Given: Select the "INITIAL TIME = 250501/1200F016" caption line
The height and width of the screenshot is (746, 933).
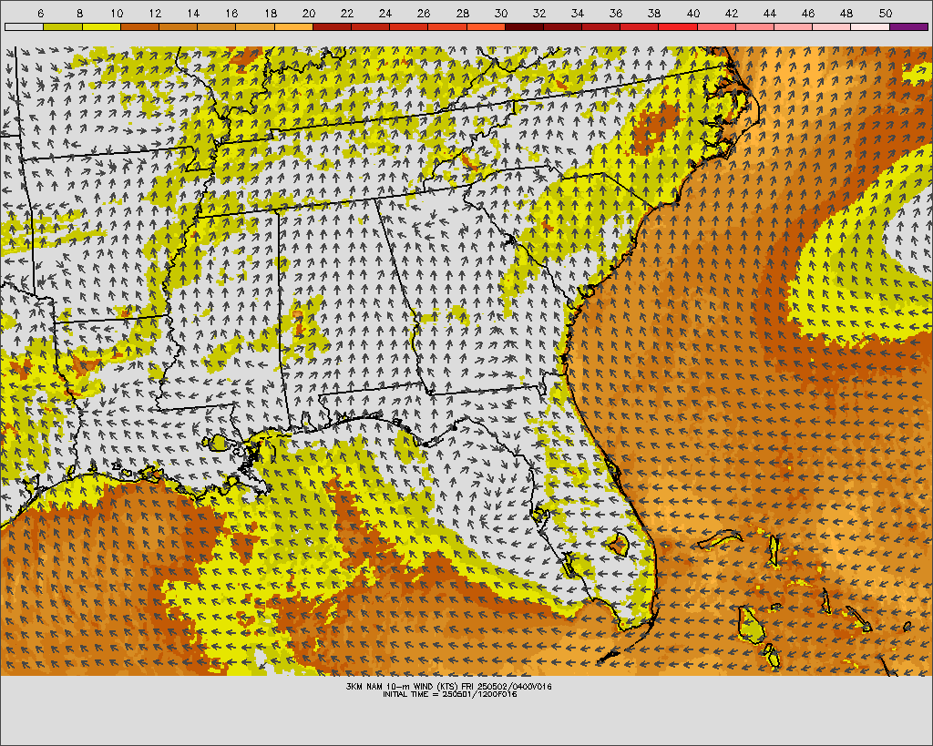Looking at the screenshot, I should tap(449, 694).
